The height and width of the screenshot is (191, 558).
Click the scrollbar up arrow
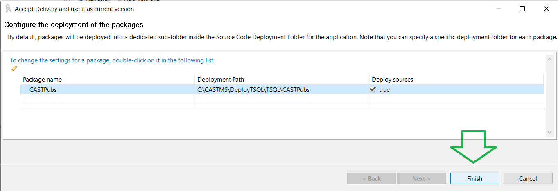[550, 59]
